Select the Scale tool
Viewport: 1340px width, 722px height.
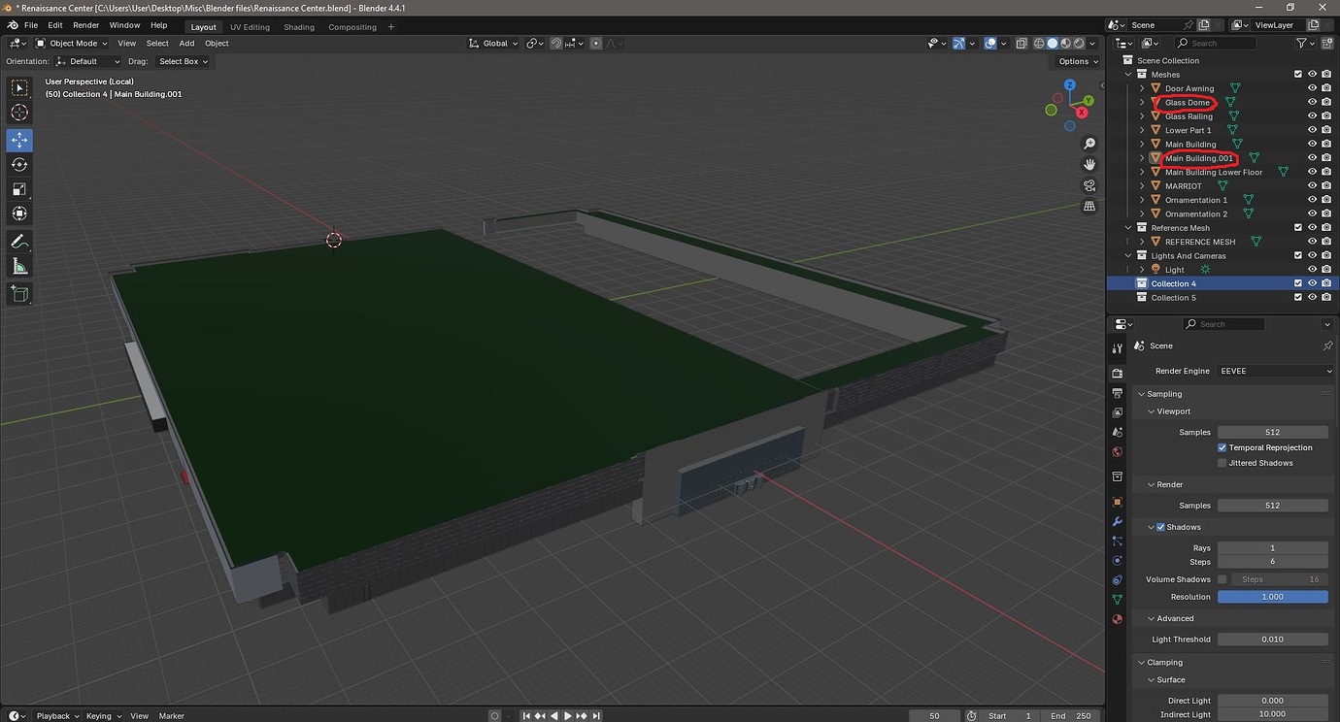(19, 189)
